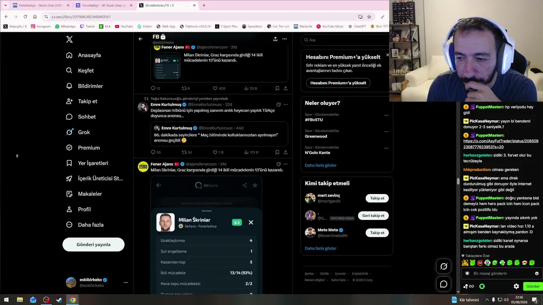Follow Mete Mete with Takip et
The width and height of the screenshot is (543, 305).
377,233
